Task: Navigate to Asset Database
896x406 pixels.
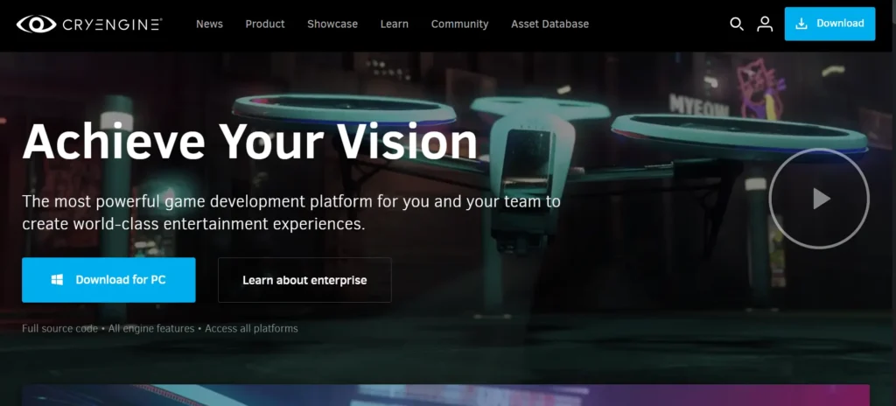Action: click(x=549, y=24)
